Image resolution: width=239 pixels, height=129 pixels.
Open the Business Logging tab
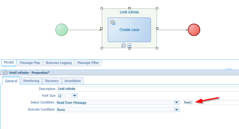tap(59, 63)
